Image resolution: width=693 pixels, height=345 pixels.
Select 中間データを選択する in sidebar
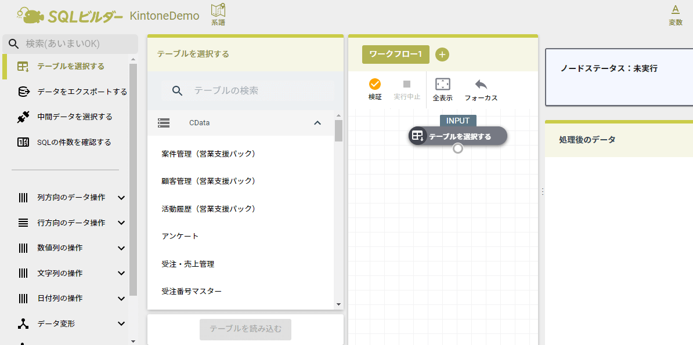[x=66, y=117]
